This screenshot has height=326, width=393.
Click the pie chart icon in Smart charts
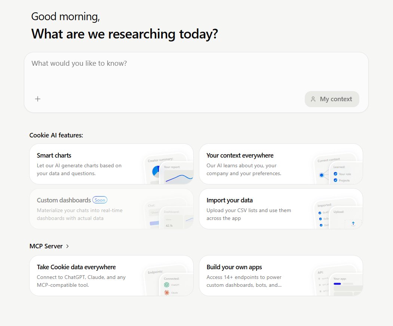(x=156, y=171)
